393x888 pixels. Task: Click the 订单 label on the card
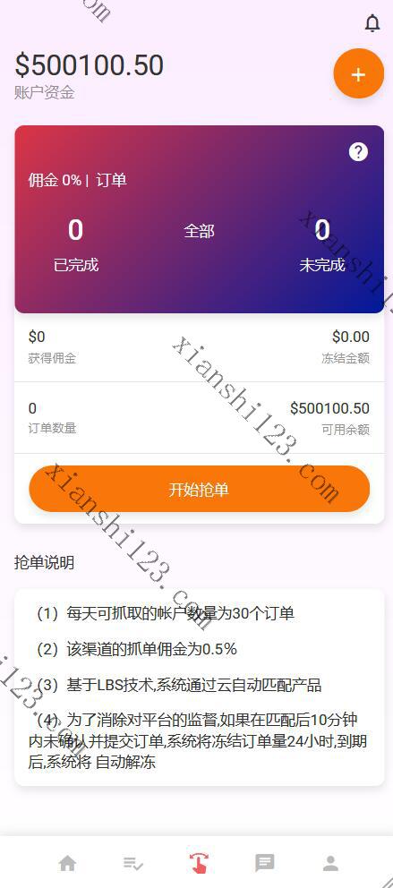pyautogui.click(x=111, y=181)
